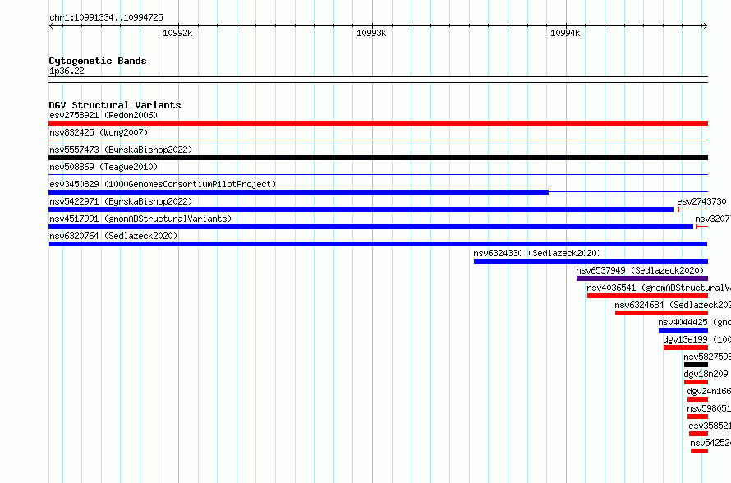This screenshot has height=483, width=731.
Task: Open the dgv18n209 variant label
Action: point(706,374)
